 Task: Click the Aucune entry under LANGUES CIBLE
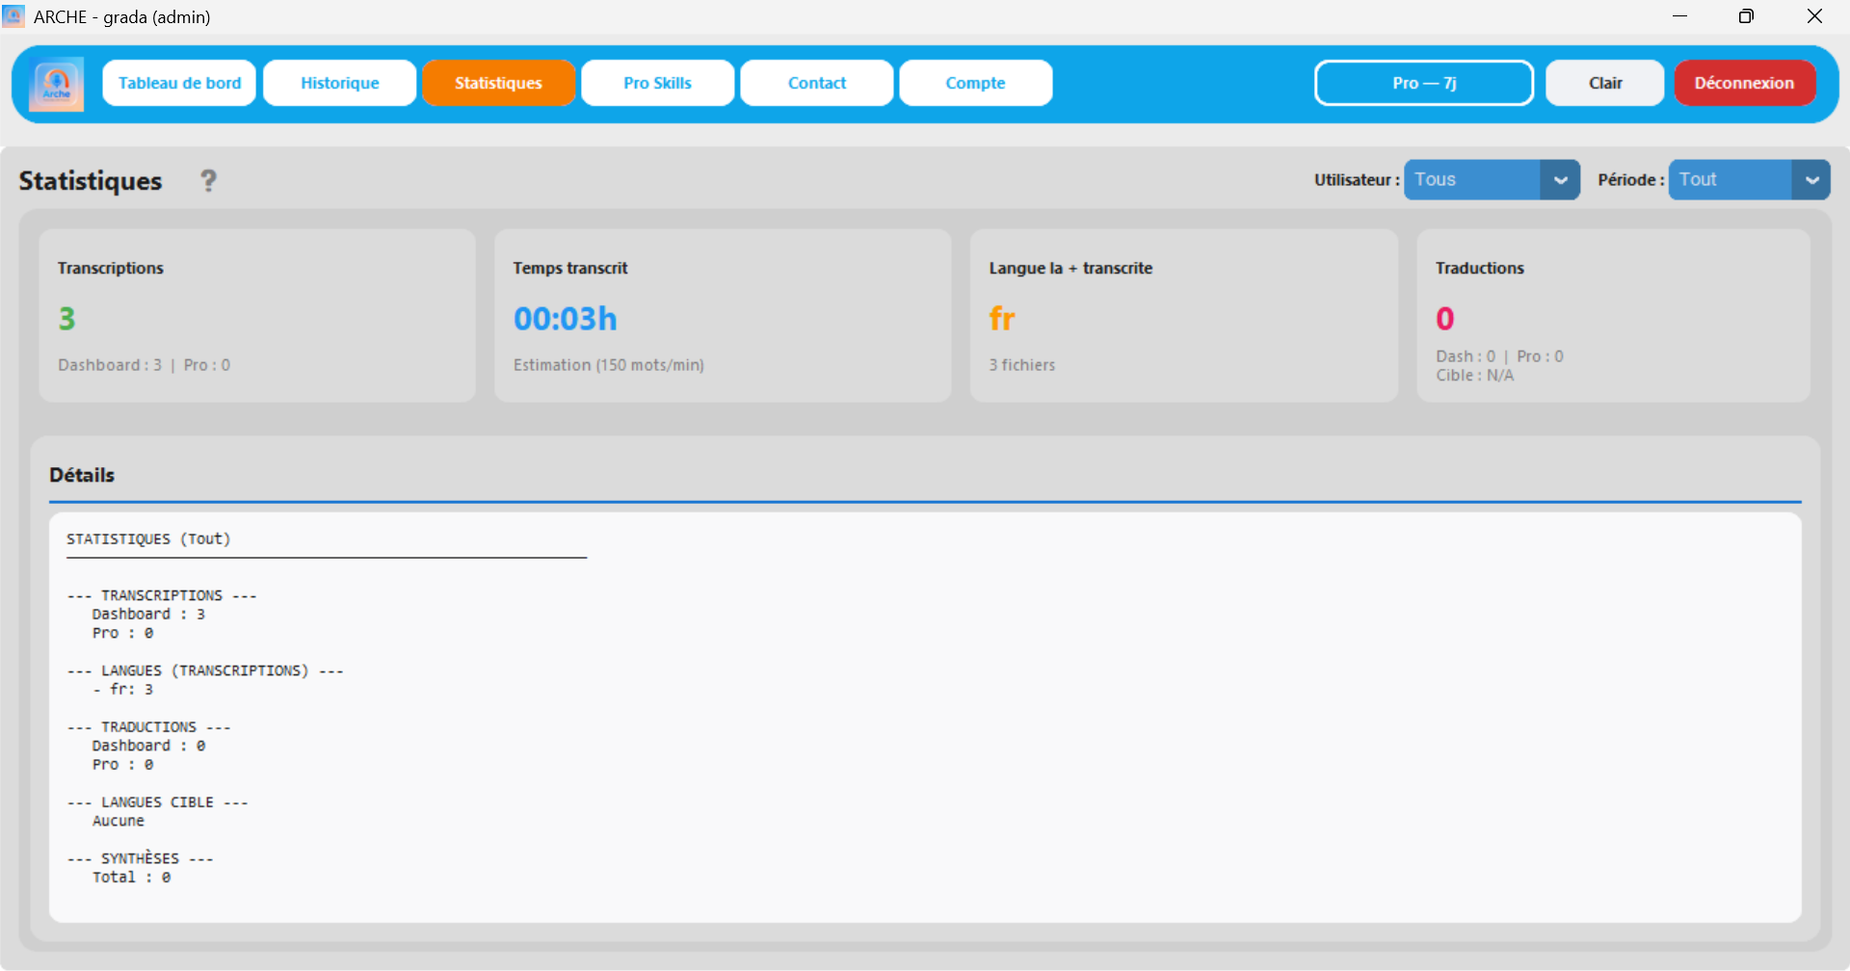coord(119,822)
